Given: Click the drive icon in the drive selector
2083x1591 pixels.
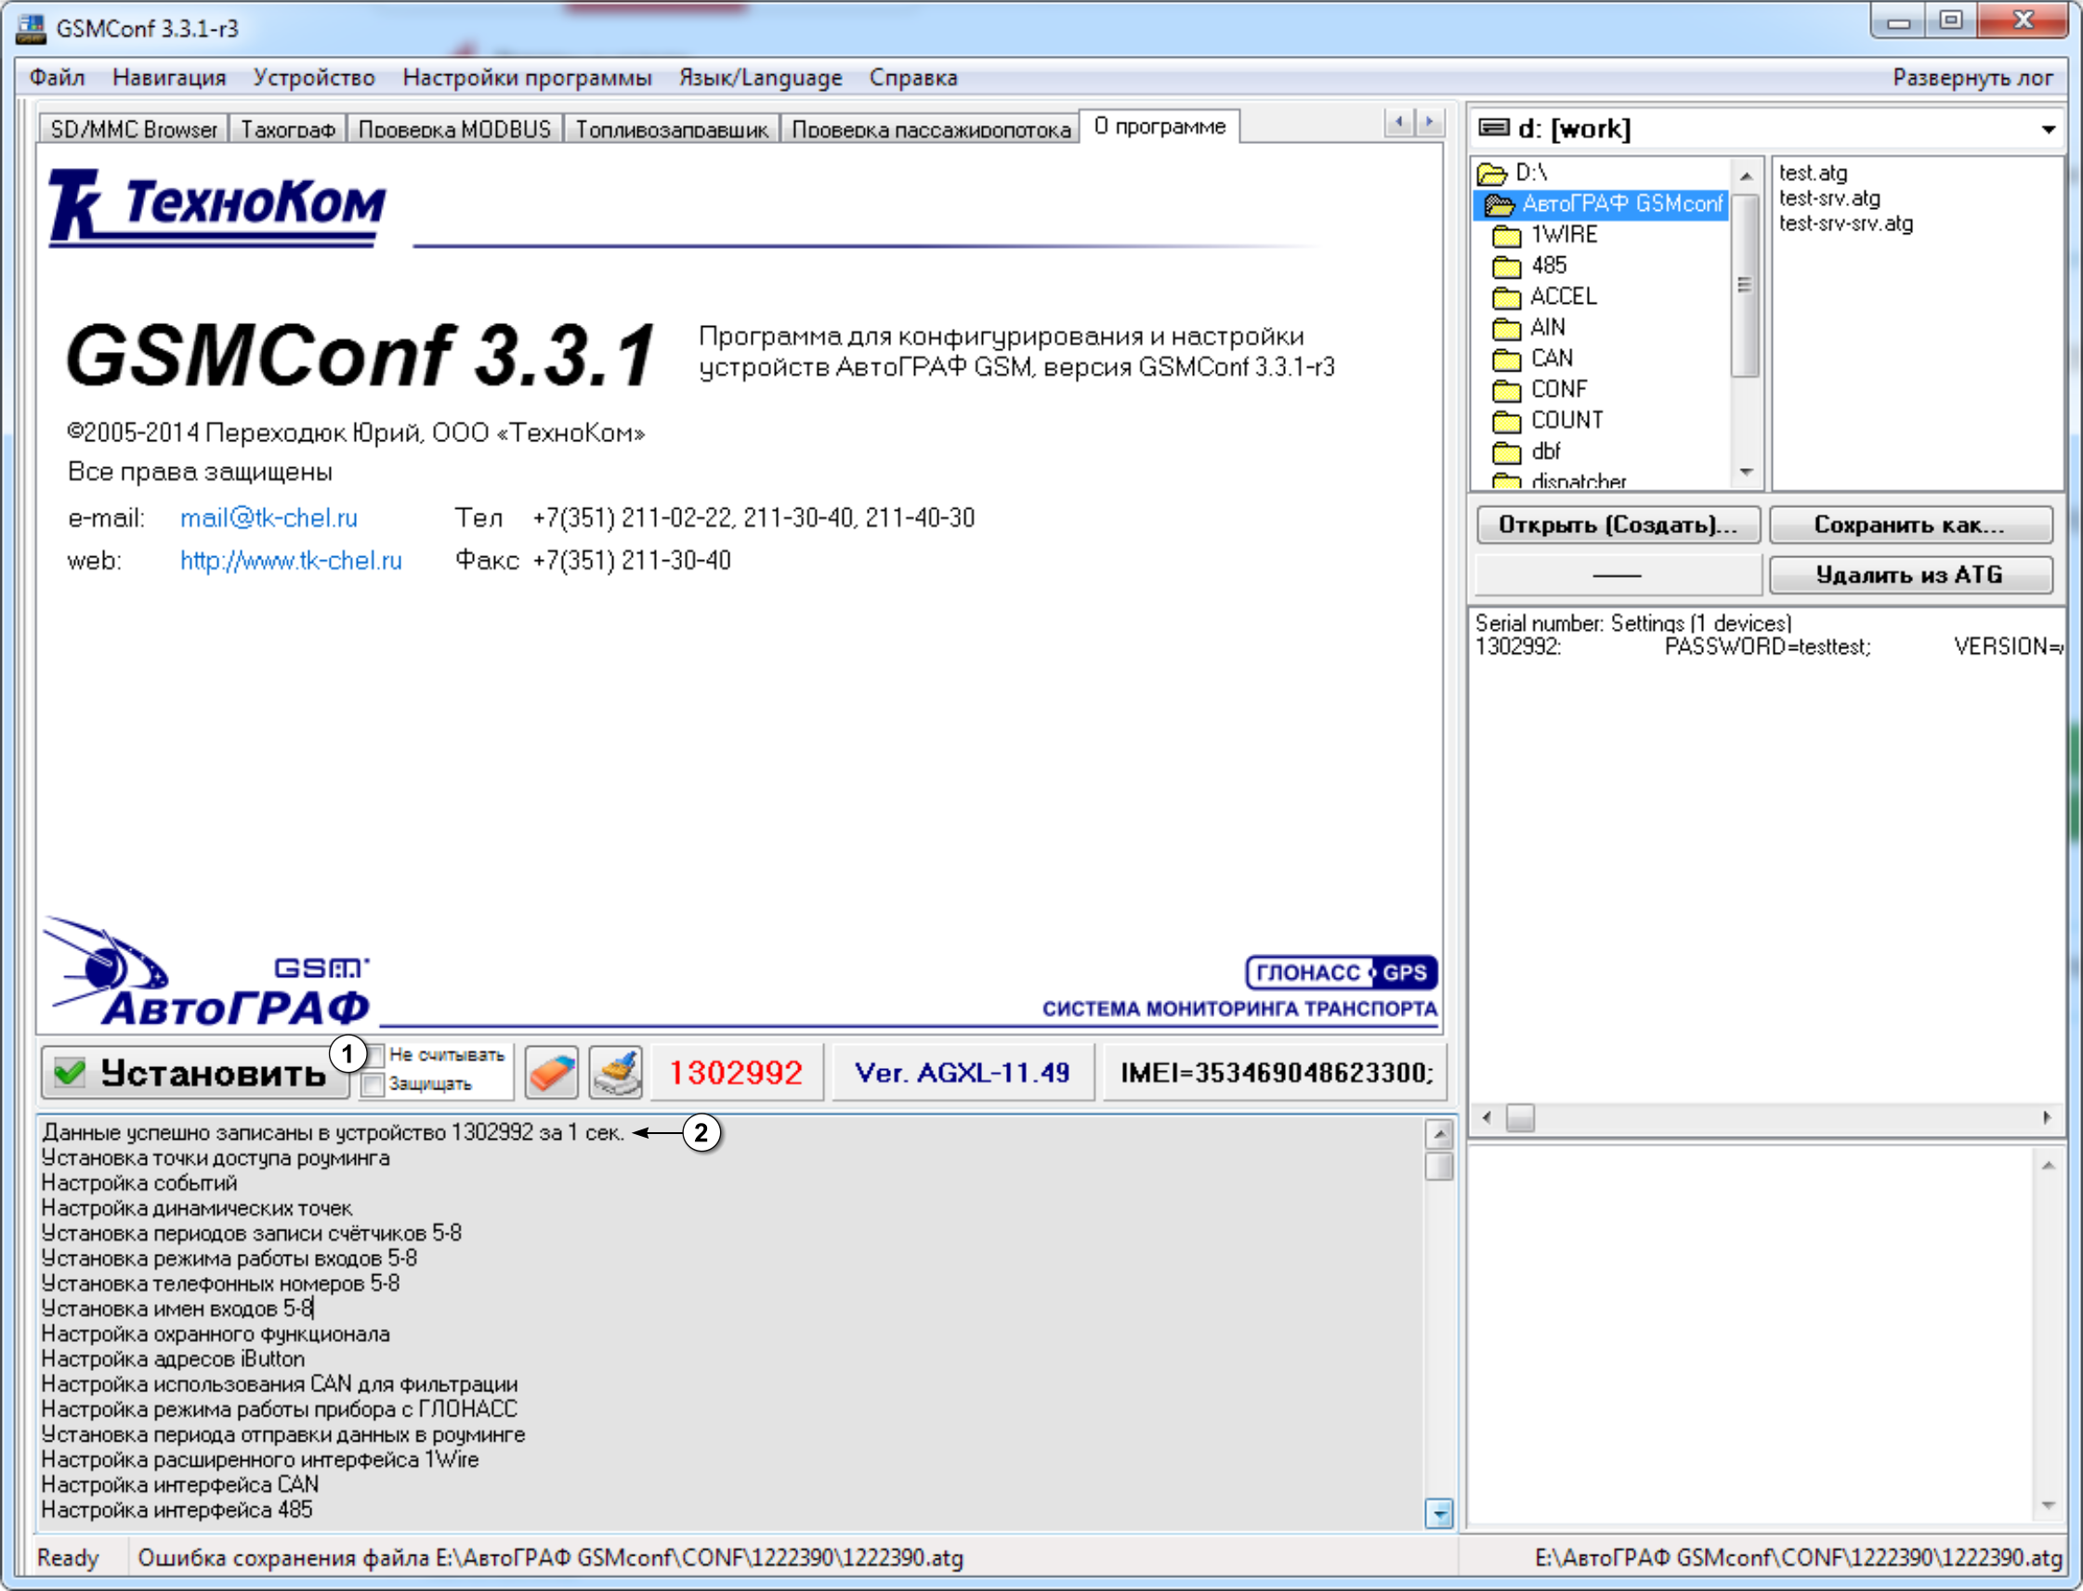Looking at the screenshot, I should [1494, 127].
